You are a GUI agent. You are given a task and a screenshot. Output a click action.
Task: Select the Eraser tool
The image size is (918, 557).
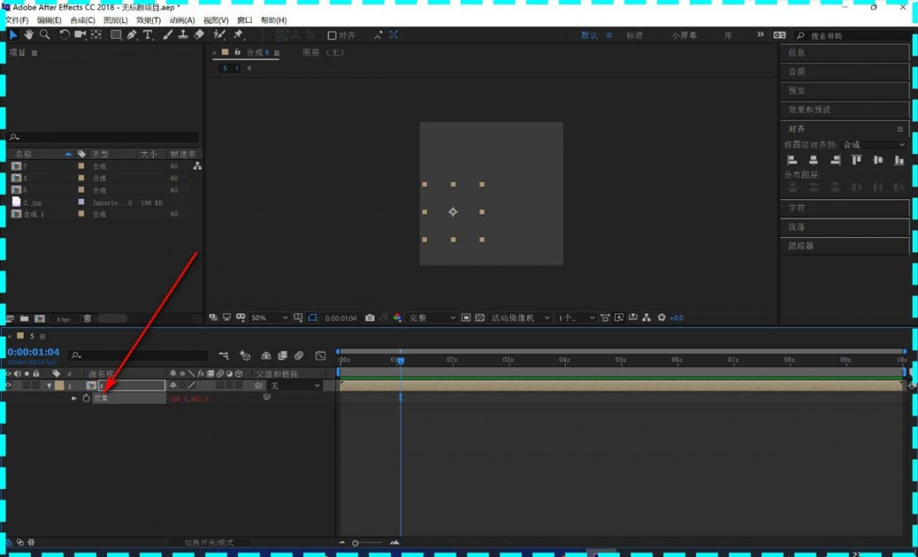click(x=199, y=35)
